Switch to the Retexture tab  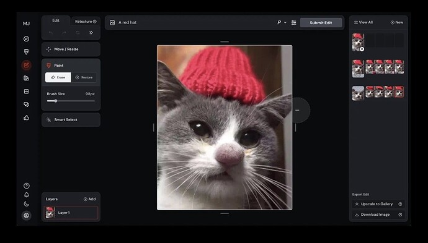(x=86, y=22)
